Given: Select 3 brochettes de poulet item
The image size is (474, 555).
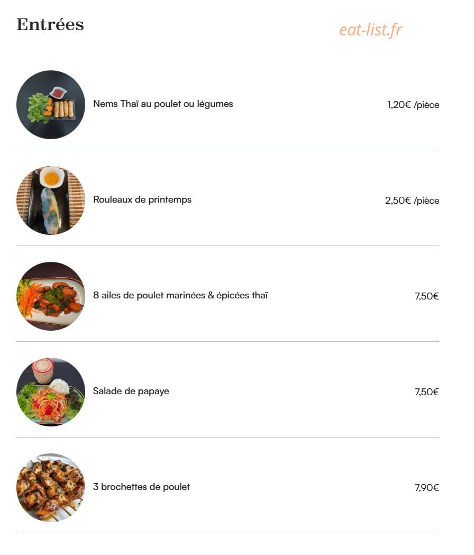Looking at the screenshot, I should [141, 487].
